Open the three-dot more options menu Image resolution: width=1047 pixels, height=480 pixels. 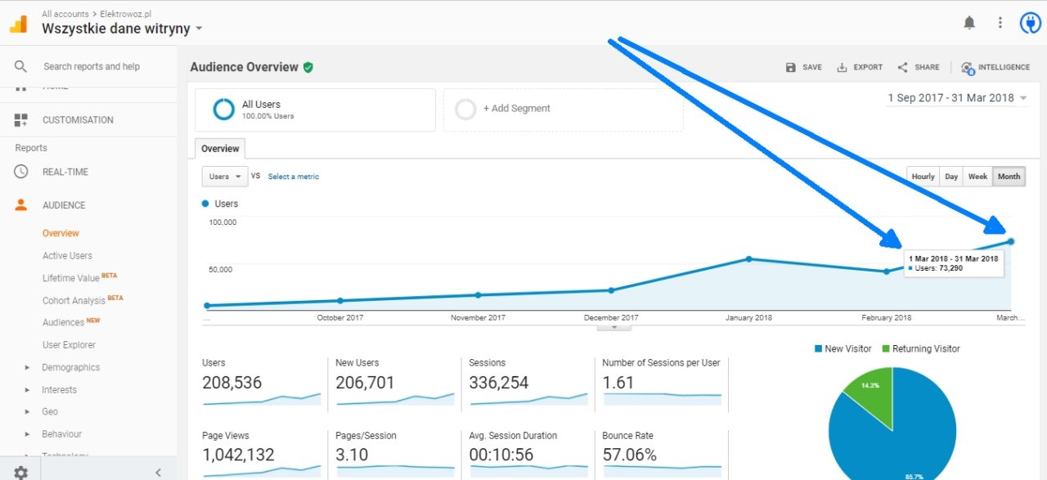point(1000,23)
